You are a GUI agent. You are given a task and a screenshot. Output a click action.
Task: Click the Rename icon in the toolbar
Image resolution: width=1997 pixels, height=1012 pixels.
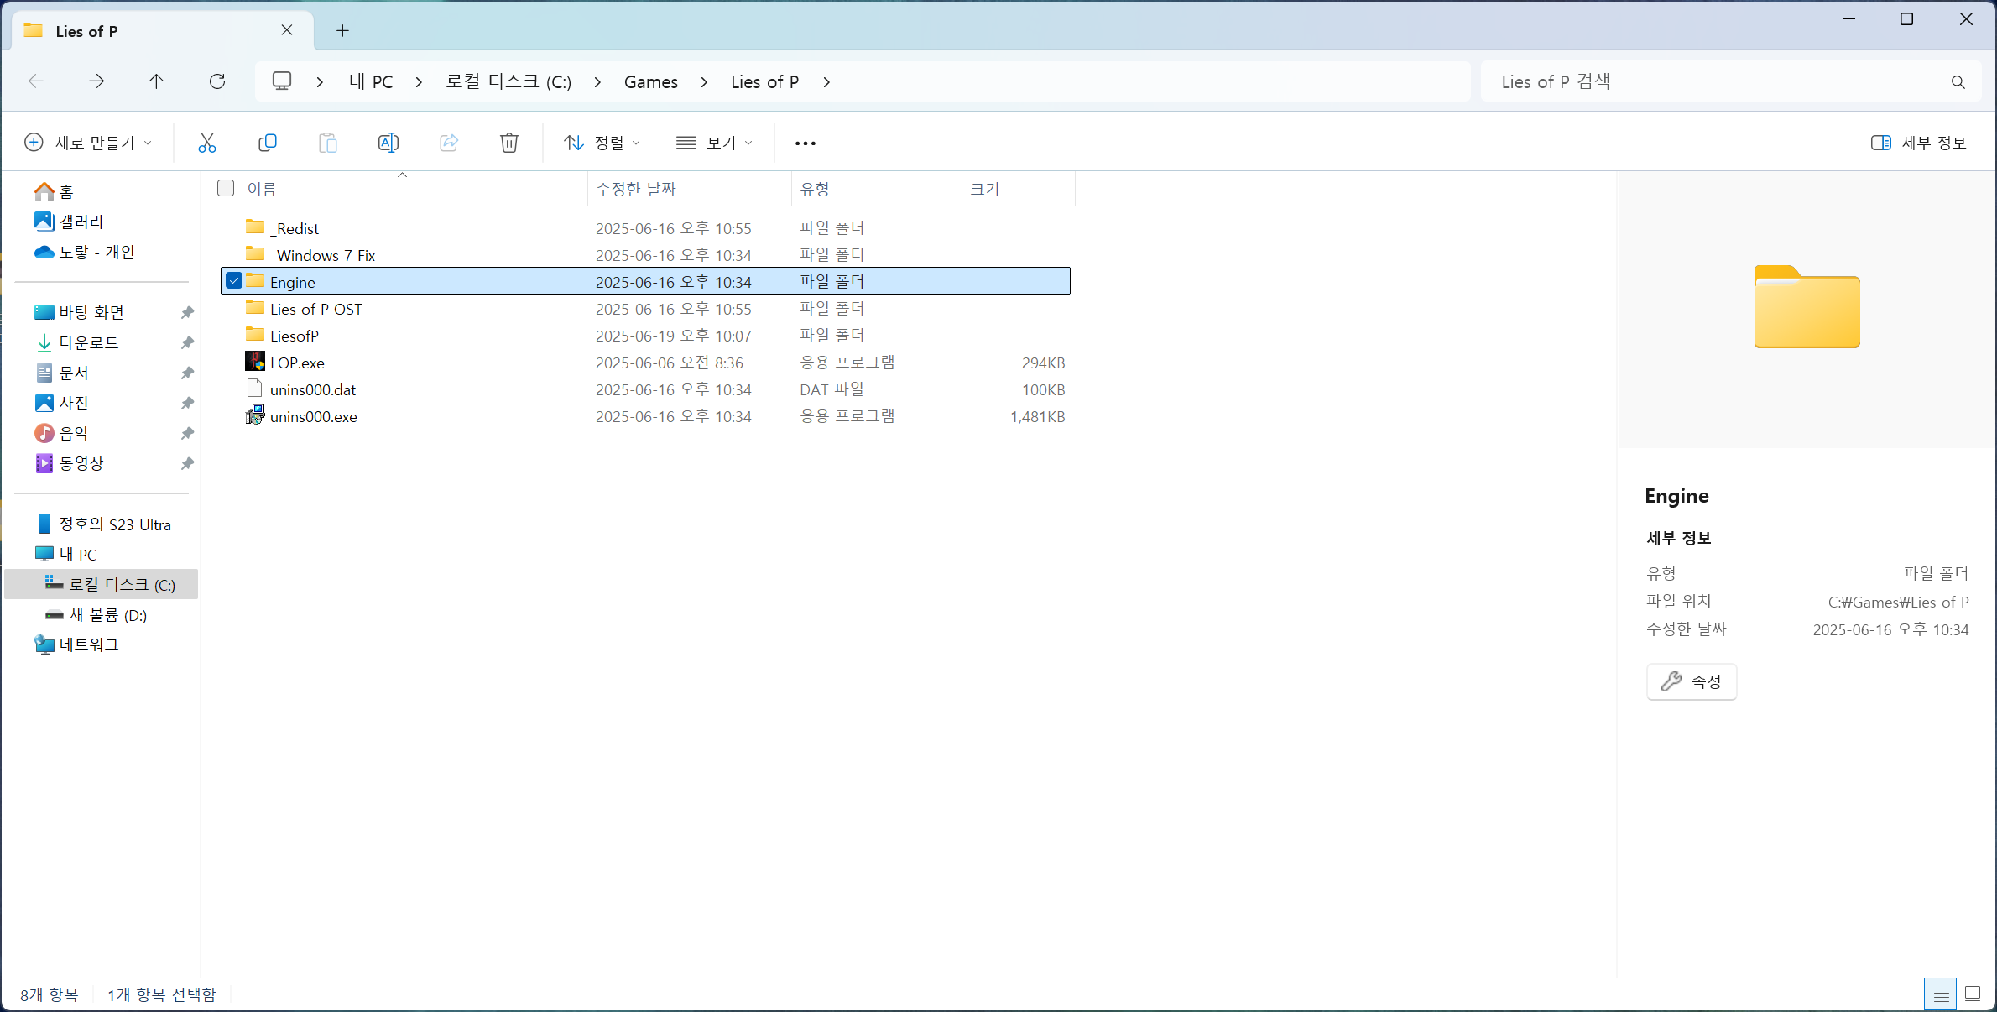click(388, 143)
